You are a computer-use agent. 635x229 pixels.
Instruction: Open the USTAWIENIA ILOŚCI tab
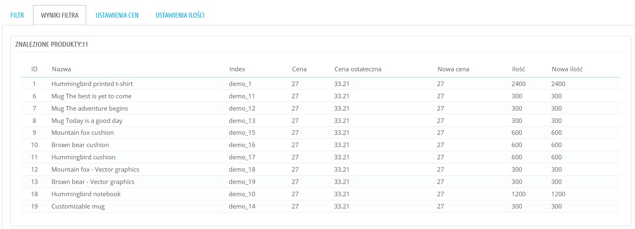coord(180,15)
